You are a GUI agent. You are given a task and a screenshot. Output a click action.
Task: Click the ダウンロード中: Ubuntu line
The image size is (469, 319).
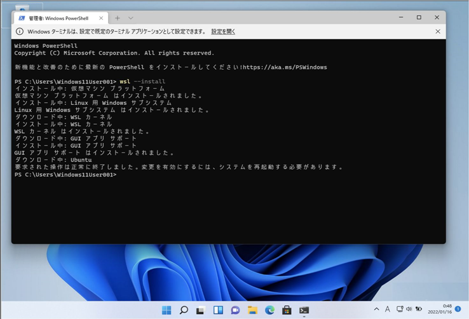[53, 160]
